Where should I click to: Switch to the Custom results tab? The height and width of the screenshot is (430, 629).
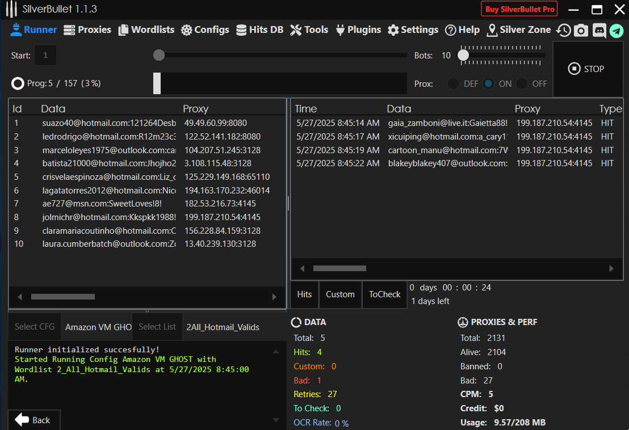pos(340,294)
